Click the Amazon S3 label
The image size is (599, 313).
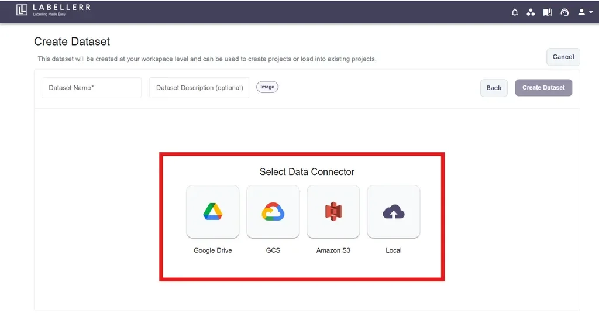click(333, 250)
